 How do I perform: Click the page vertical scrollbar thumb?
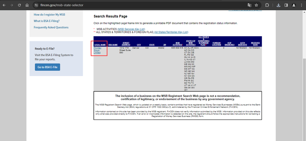(304, 99)
